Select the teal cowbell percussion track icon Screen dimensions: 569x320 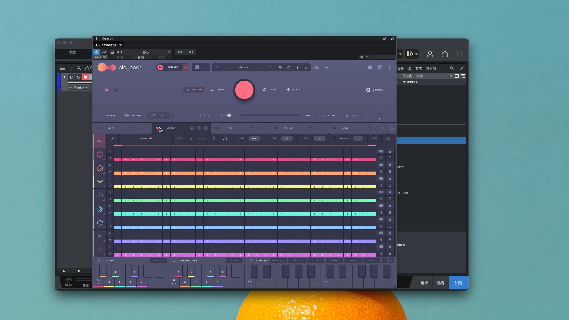coord(100,209)
